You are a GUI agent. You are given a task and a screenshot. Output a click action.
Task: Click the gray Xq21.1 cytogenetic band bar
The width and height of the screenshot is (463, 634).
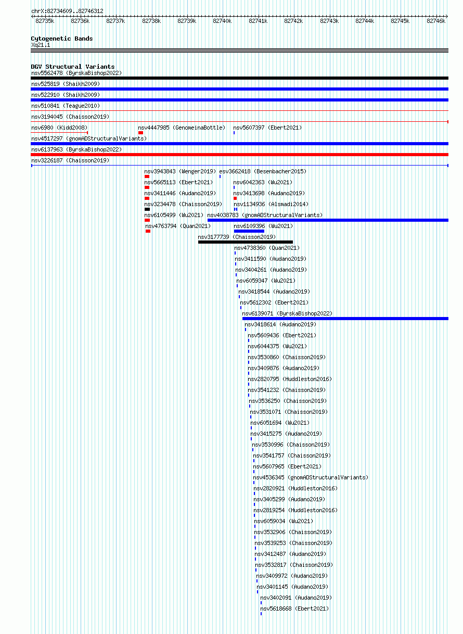(240, 50)
